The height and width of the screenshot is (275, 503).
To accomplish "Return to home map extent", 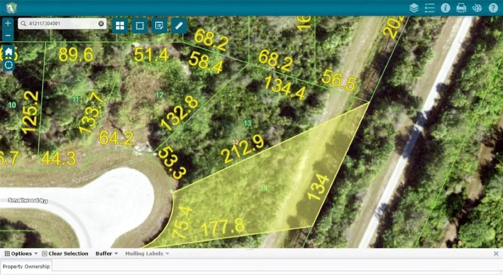I will [x=9, y=52].
